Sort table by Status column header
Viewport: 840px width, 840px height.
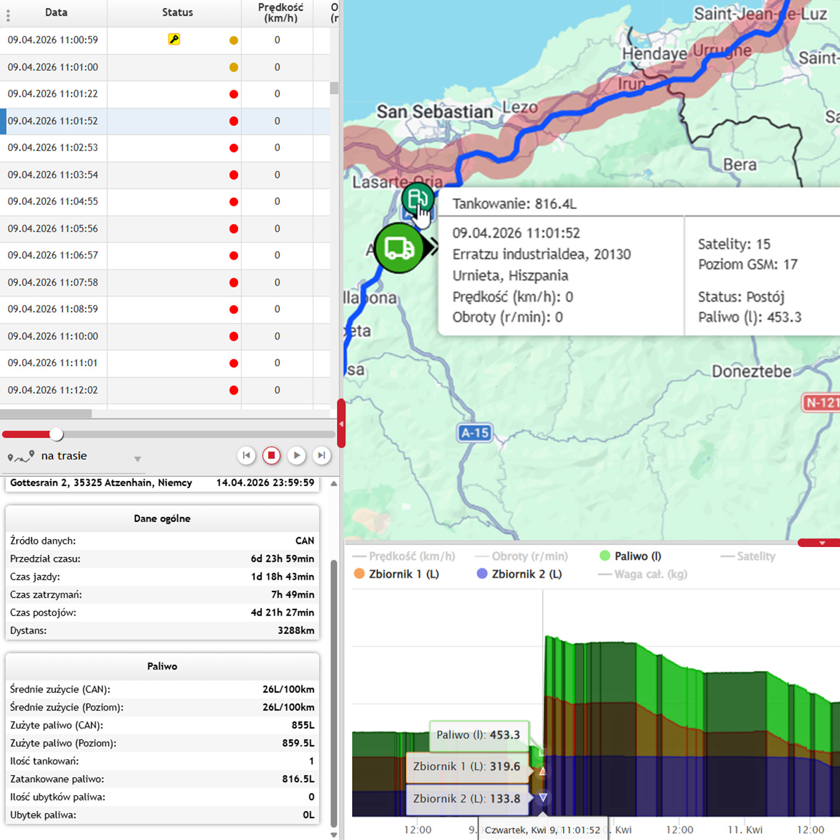click(x=177, y=12)
